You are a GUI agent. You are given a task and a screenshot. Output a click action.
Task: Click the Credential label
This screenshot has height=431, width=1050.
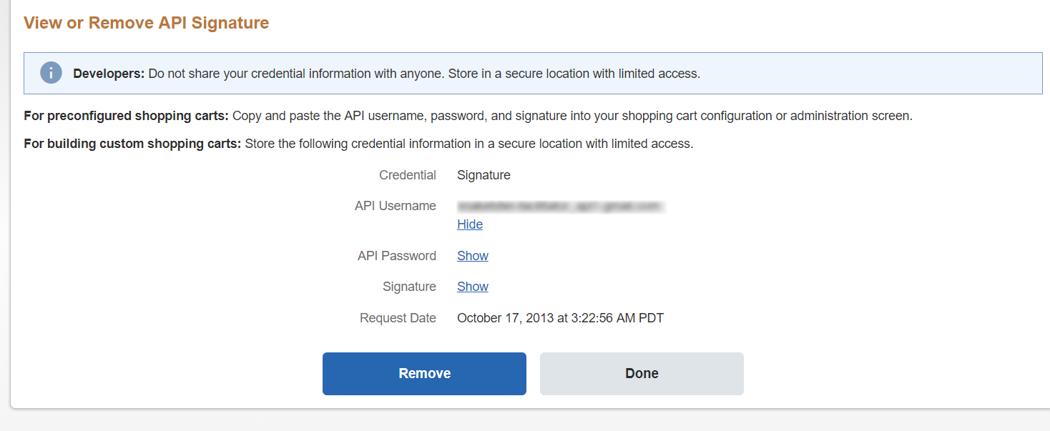[x=408, y=175]
